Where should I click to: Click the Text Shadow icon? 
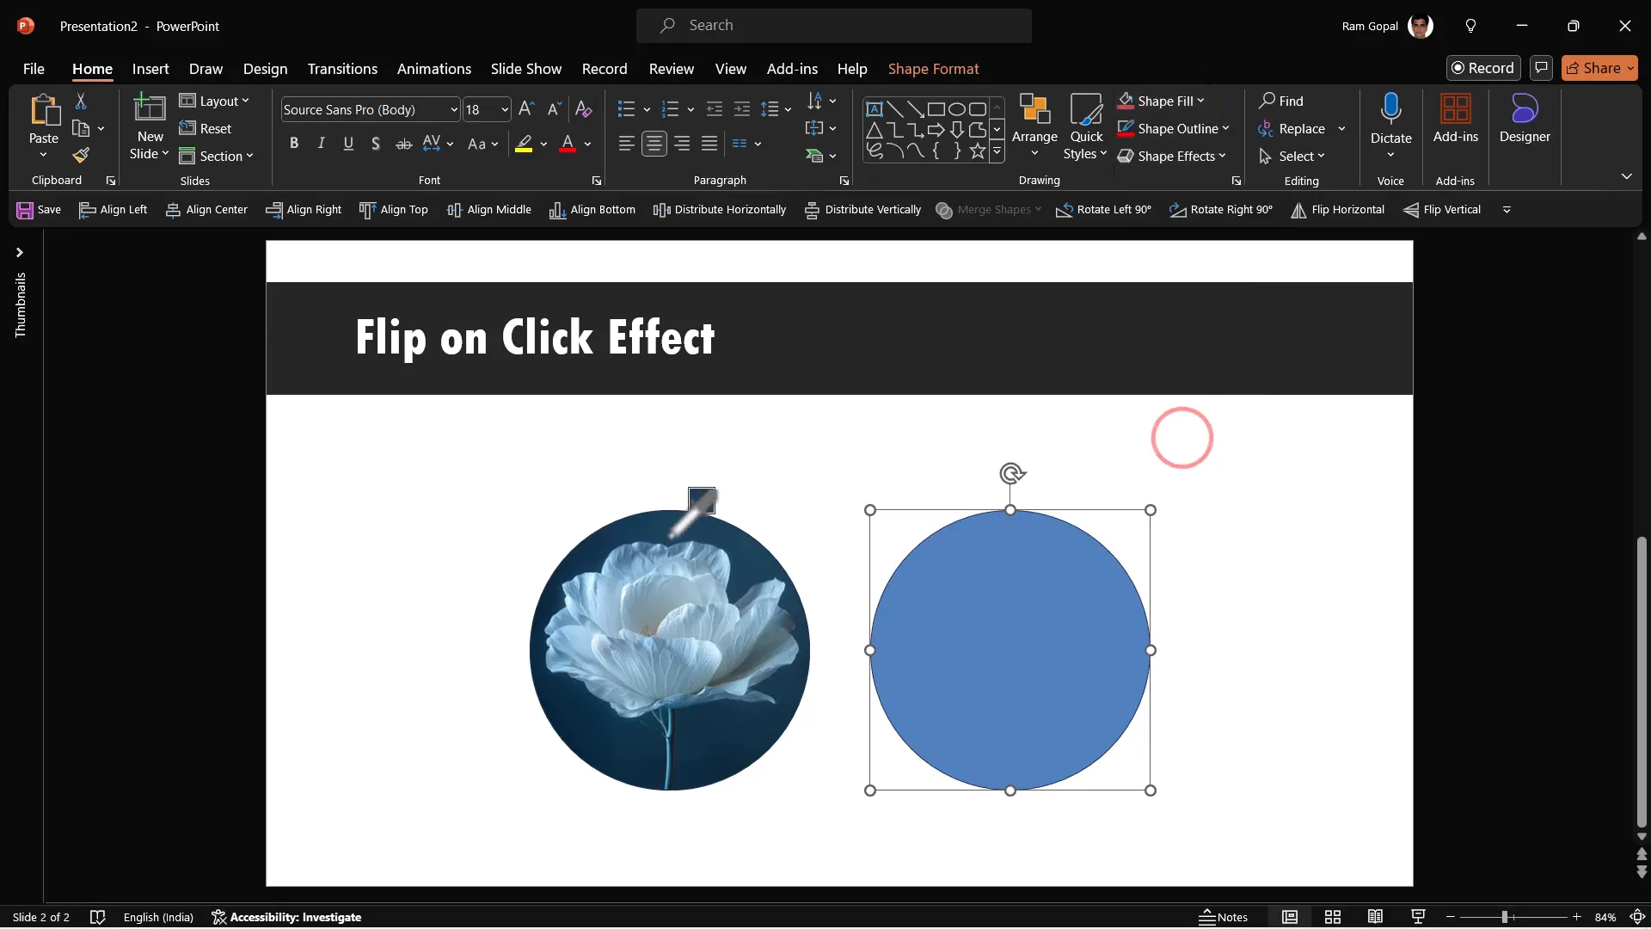pyautogui.click(x=376, y=144)
